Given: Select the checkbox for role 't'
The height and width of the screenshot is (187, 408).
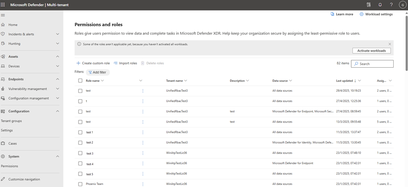Looking at the screenshot, I should 80,101.
